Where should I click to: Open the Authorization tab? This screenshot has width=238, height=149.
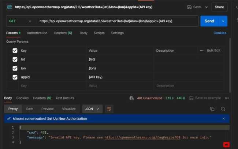tap(37, 33)
